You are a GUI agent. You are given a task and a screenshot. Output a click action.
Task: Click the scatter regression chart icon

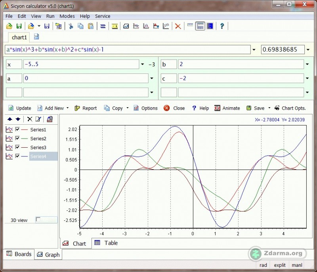point(166,26)
